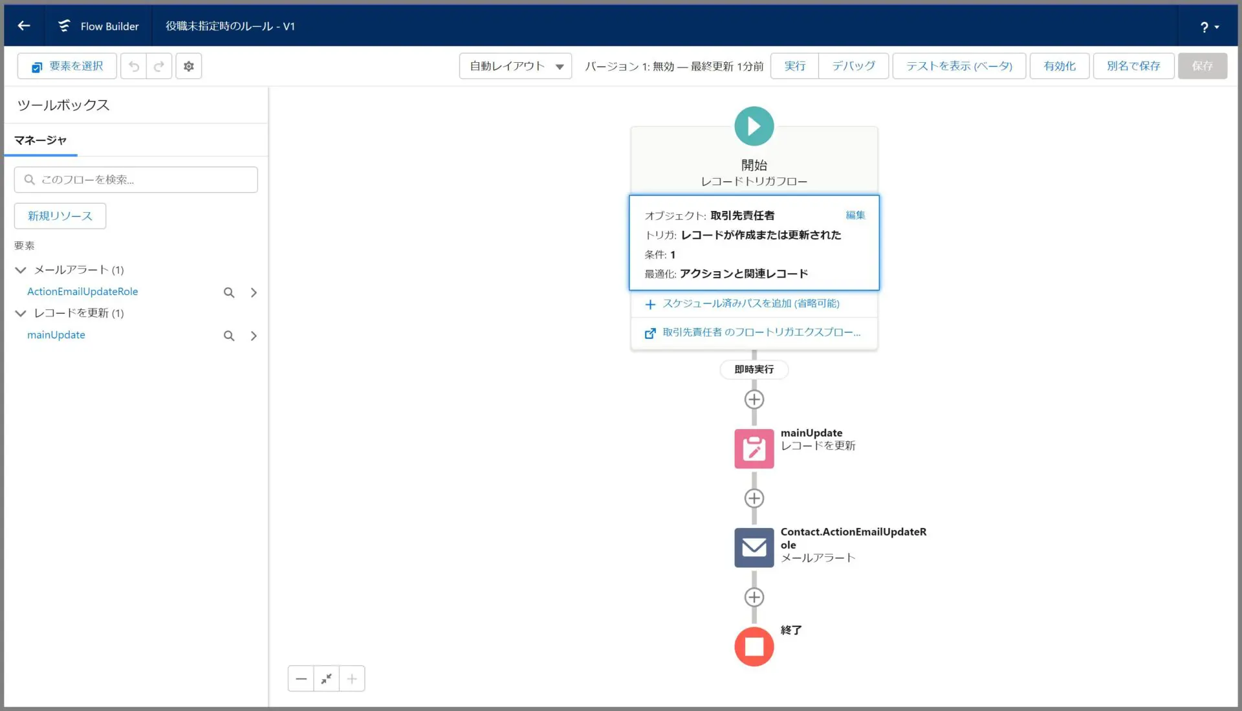The height and width of the screenshot is (711, 1242).
Task: Click the undo icon in toolbar
Action: pos(134,66)
